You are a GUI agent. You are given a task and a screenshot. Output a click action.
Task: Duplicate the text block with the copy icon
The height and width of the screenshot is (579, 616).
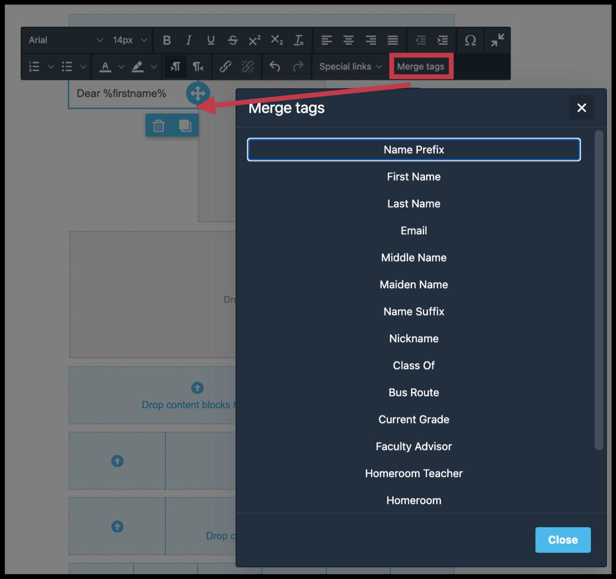click(185, 125)
